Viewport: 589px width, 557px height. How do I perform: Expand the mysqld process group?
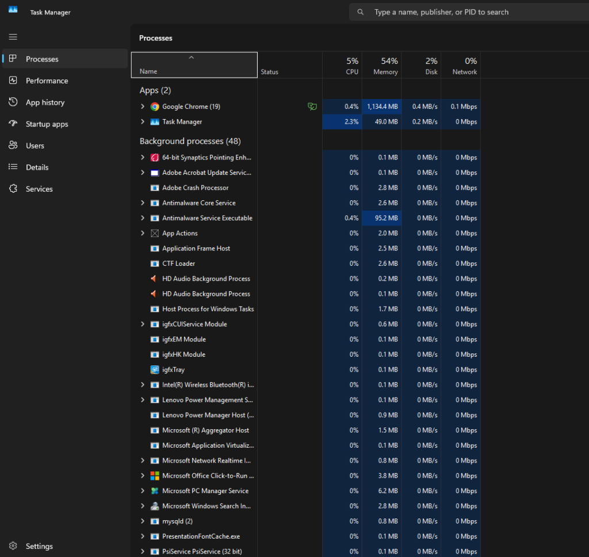(x=143, y=521)
